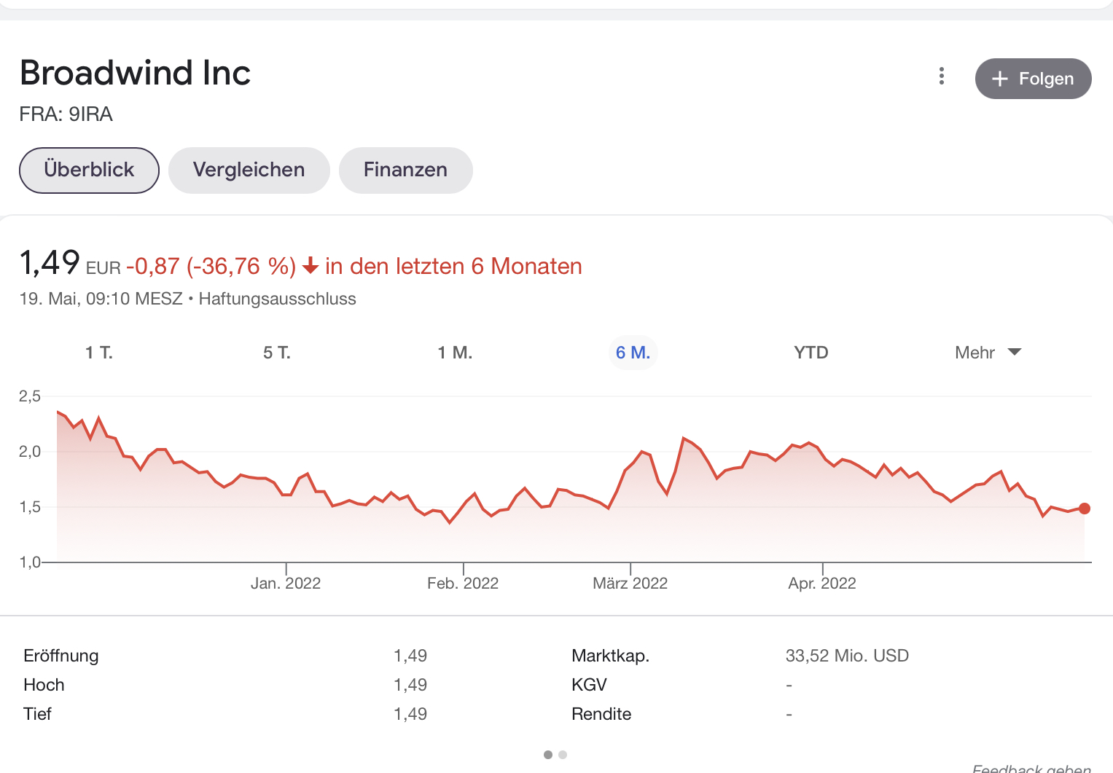Go to the second pagination dot
Screen dimensions: 1113x773
tap(563, 755)
